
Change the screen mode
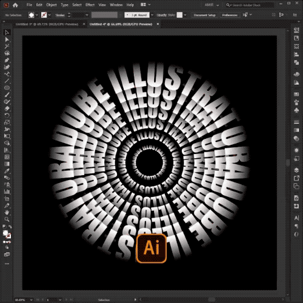tap(7, 255)
